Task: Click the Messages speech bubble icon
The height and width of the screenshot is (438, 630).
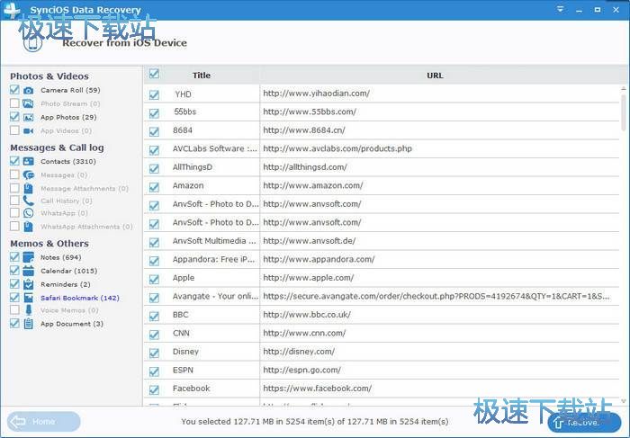Action: (28, 175)
